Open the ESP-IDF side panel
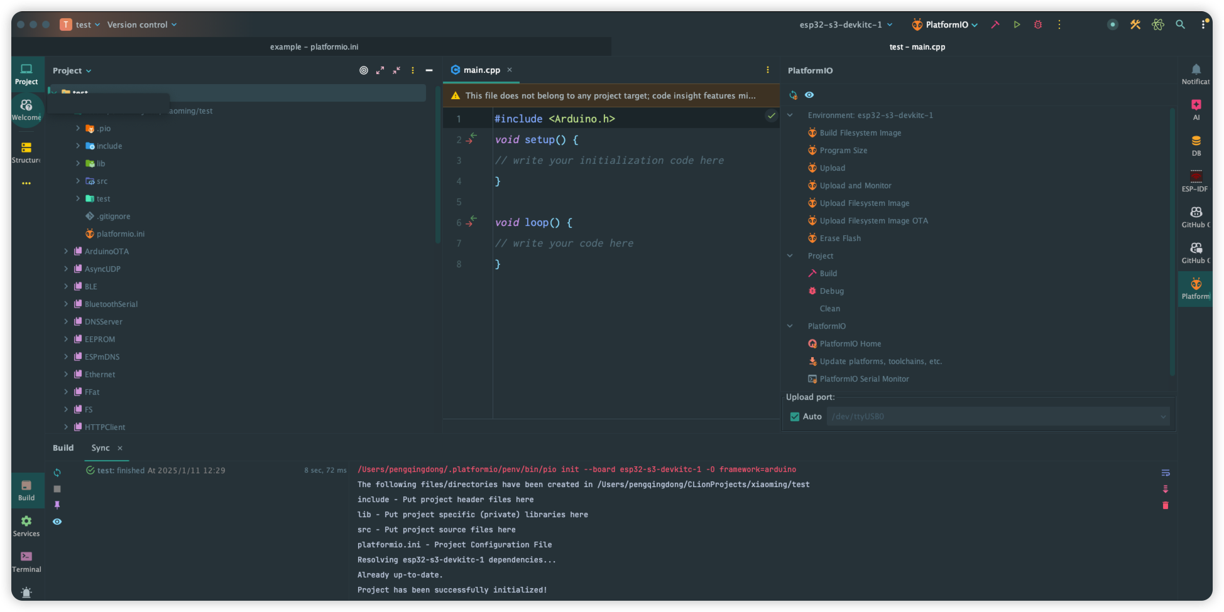Image resolution: width=1224 pixels, height=612 pixels. pyautogui.click(x=1196, y=181)
